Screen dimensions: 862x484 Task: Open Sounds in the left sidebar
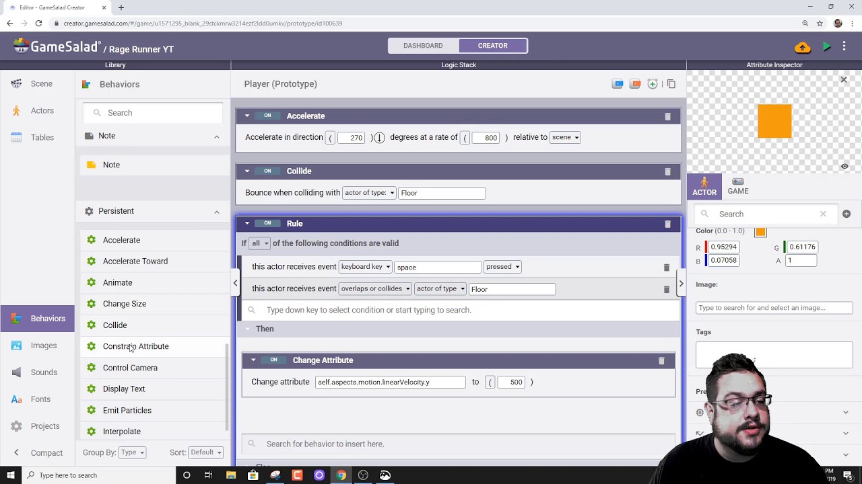click(37, 372)
